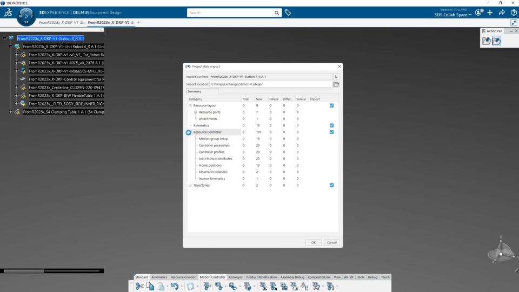Click the second Action Pad import icon
The width and height of the screenshot is (519, 292).
point(496,41)
